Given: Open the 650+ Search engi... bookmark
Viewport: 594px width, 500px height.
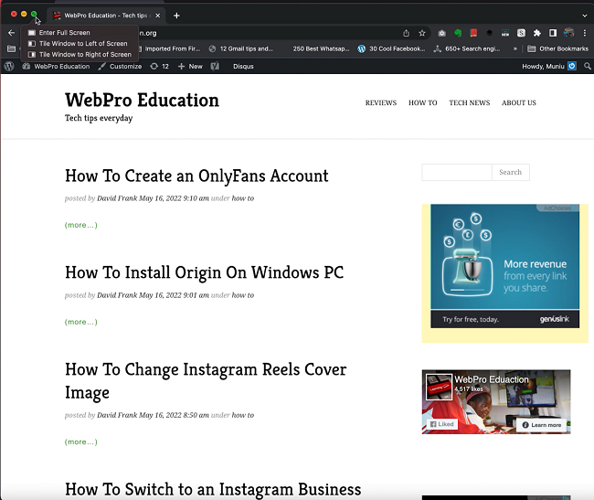Looking at the screenshot, I should pos(467,48).
